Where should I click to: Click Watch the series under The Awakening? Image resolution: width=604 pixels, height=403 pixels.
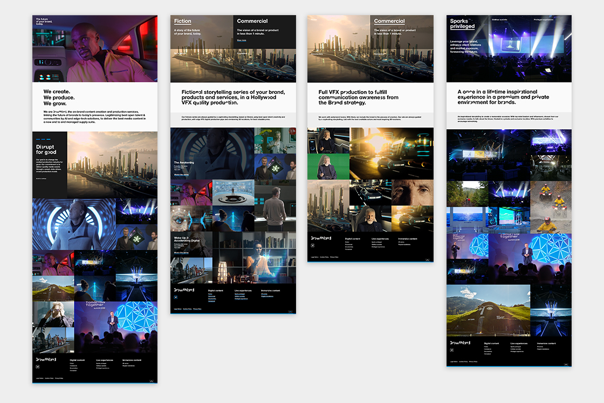coord(181,175)
